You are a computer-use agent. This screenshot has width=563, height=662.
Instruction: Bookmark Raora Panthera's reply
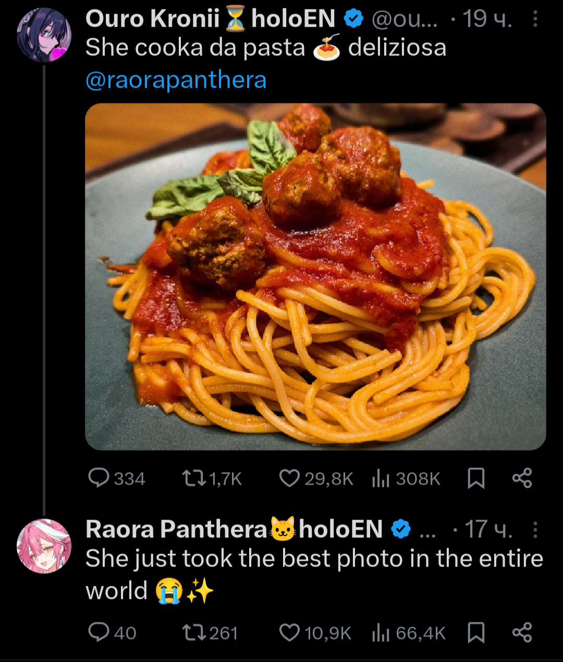(x=475, y=633)
